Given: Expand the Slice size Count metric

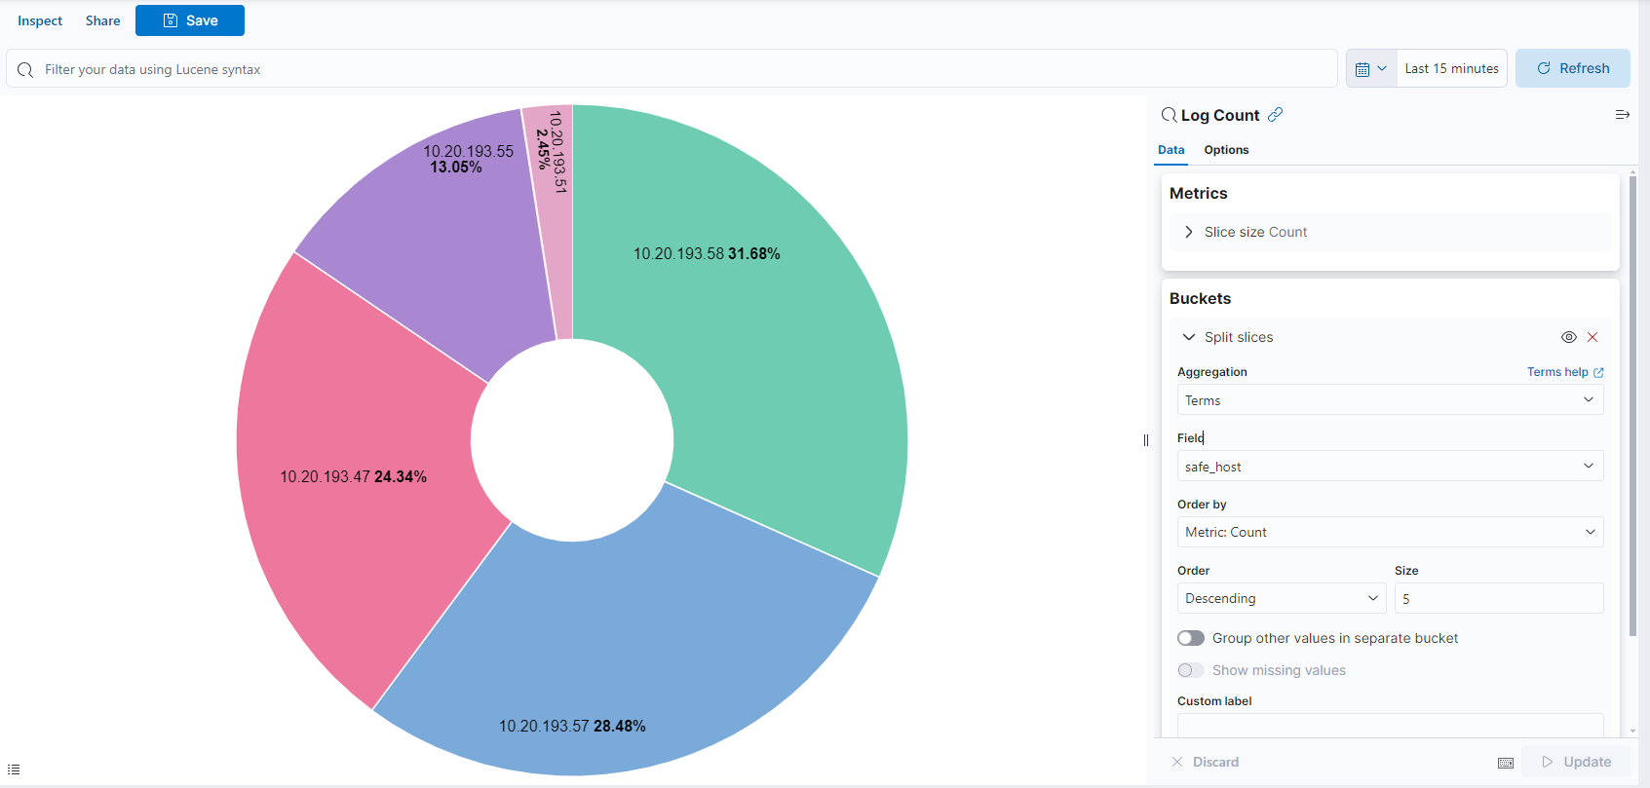Looking at the screenshot, I should click(1189, 232).
